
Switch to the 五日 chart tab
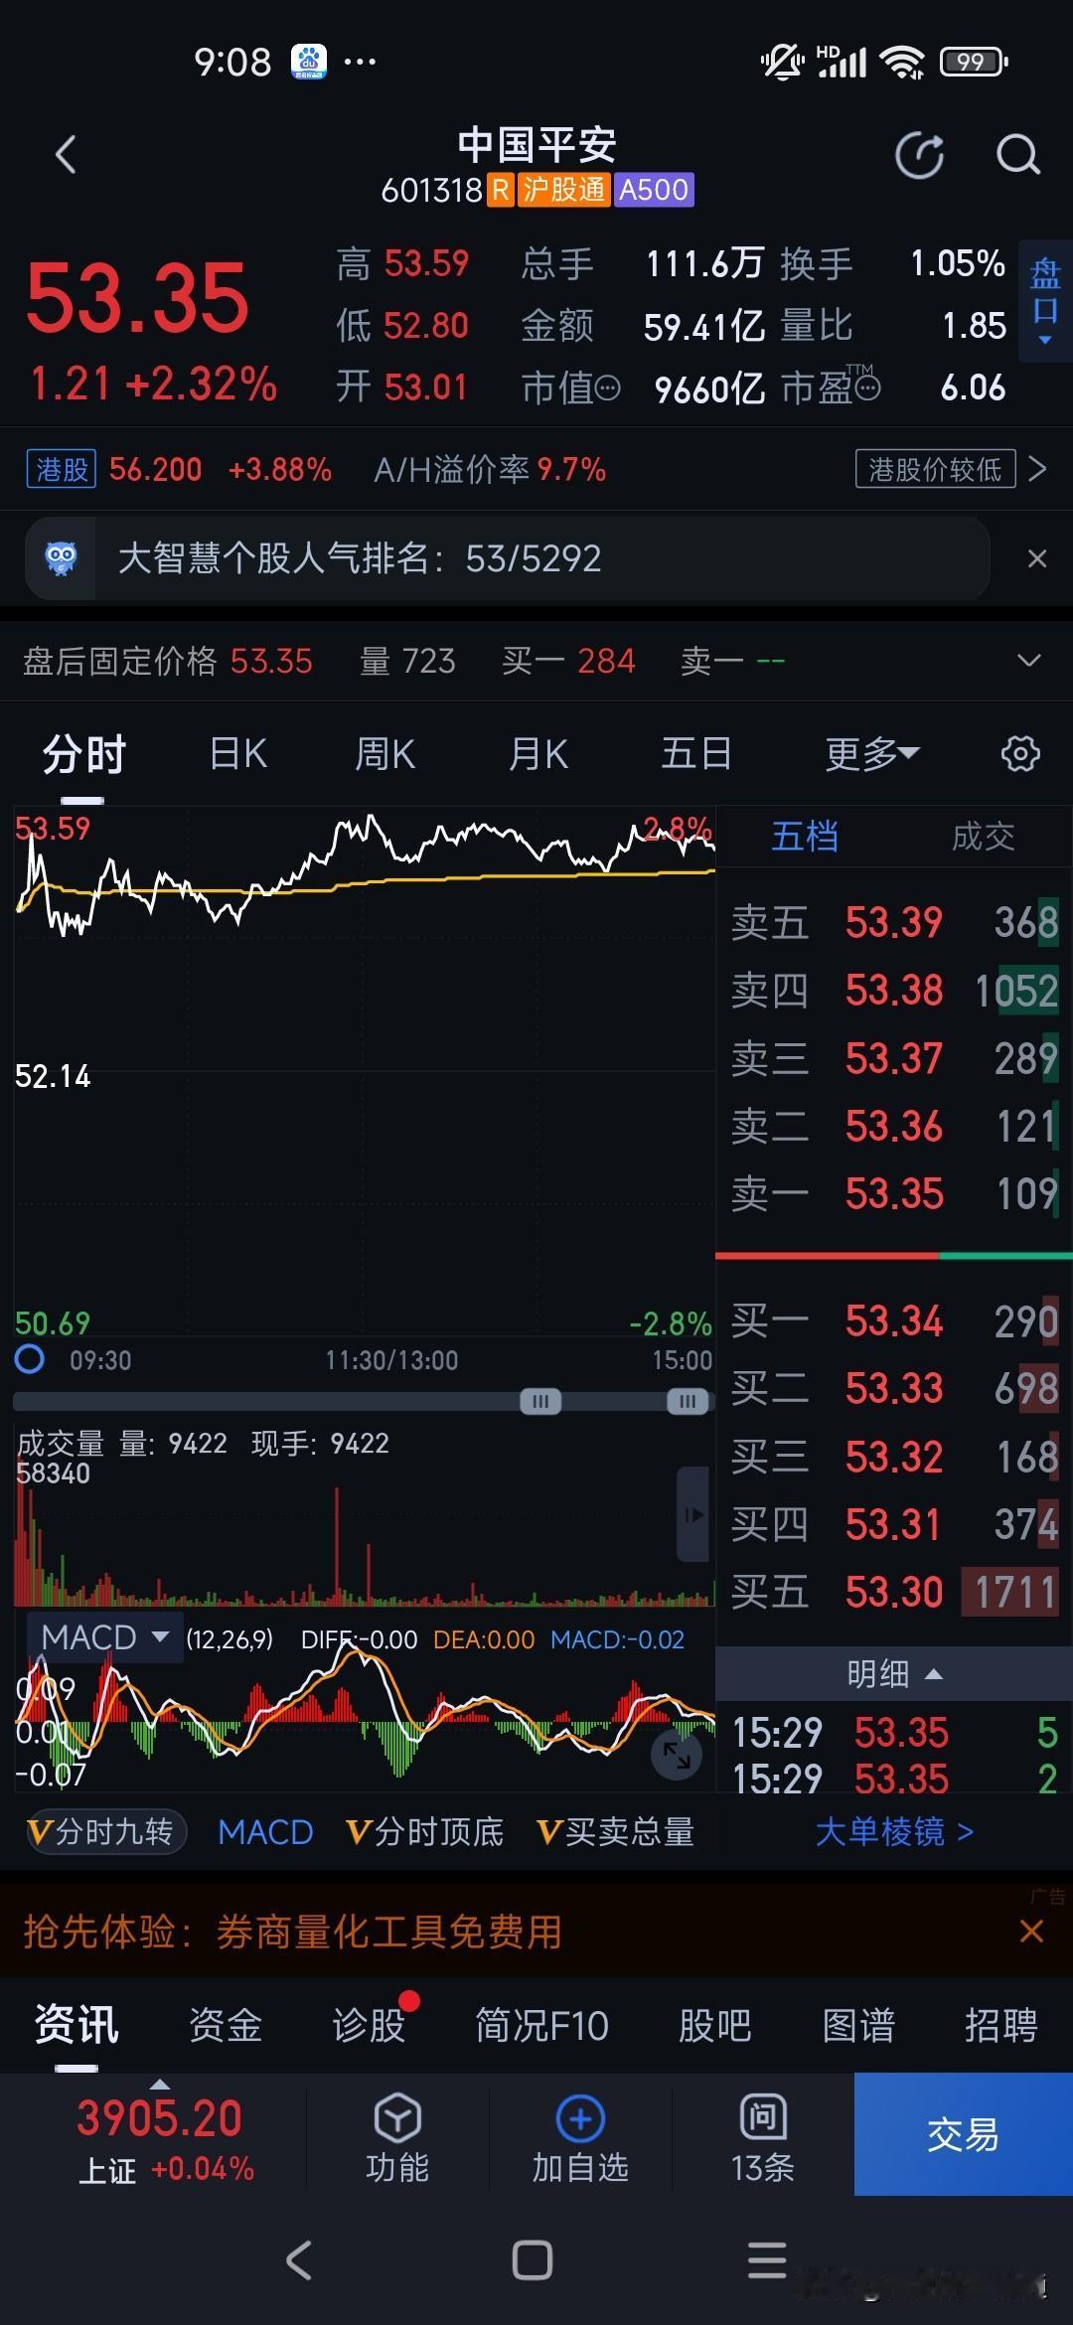[696, 754]
